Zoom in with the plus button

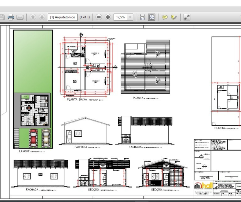click(x=108, y=17)
